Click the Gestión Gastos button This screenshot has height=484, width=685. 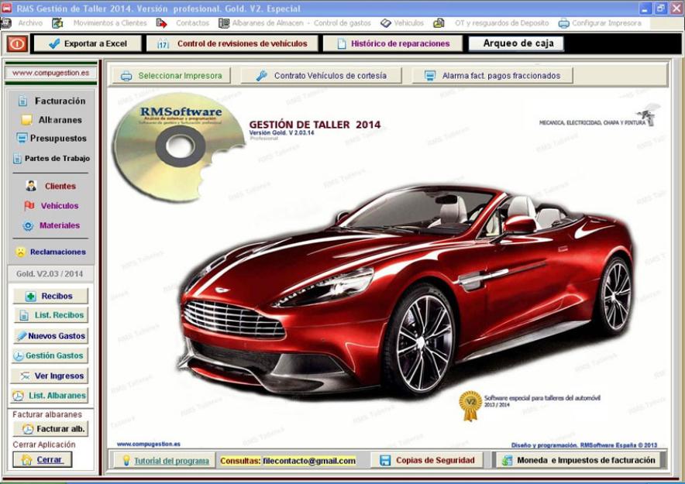50,355
